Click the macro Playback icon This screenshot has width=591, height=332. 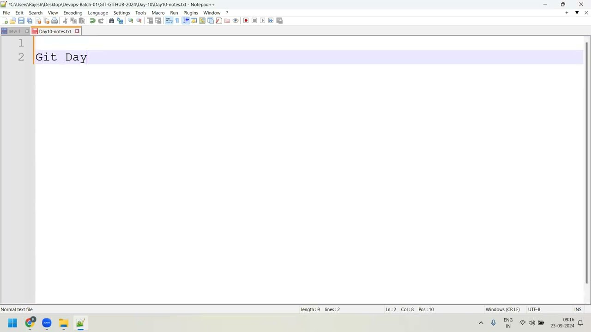tap(263, 21)
